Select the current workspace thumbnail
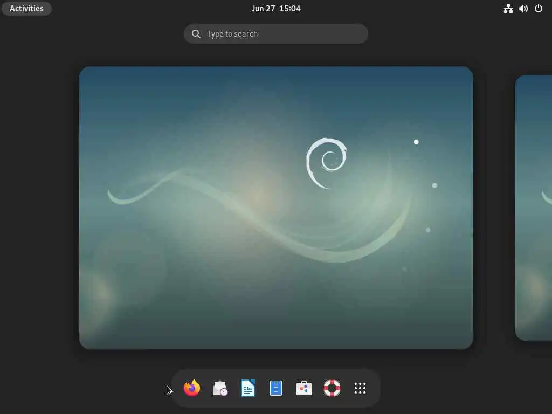 [x=276, y=208]
